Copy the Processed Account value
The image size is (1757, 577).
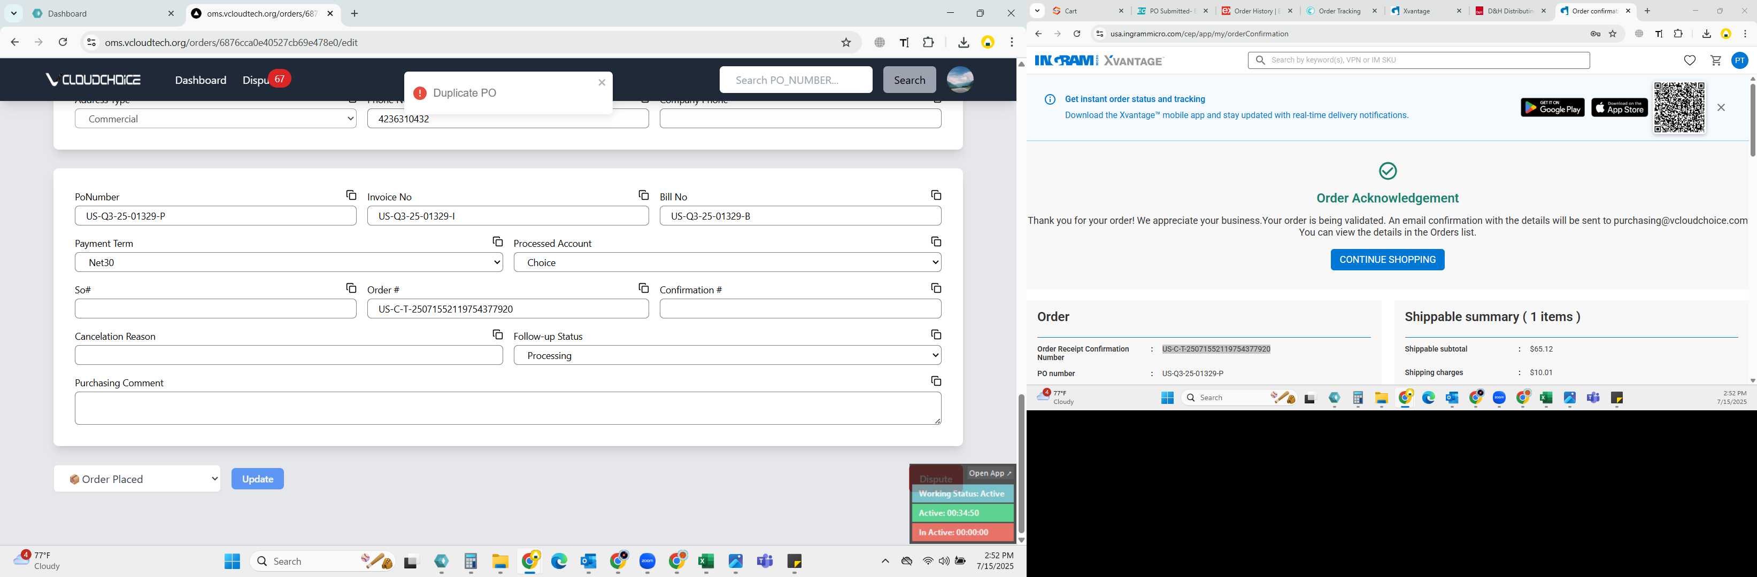click(x=936, y=242)
